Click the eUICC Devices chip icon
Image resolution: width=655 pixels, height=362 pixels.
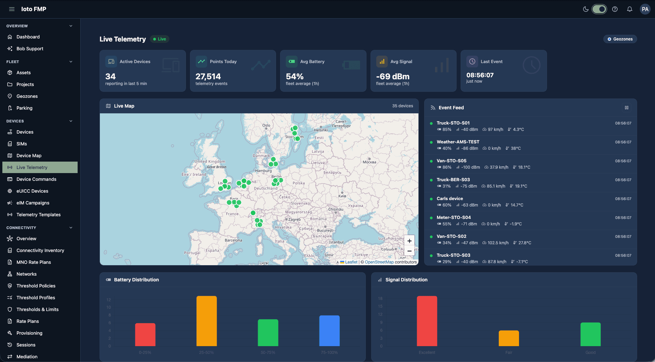coord(10,191)
